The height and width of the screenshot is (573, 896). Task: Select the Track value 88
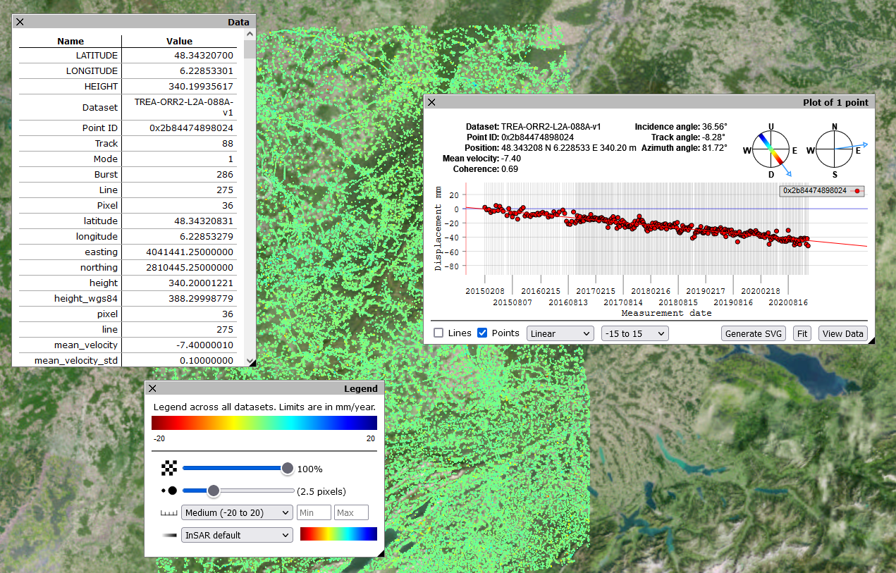228,143
